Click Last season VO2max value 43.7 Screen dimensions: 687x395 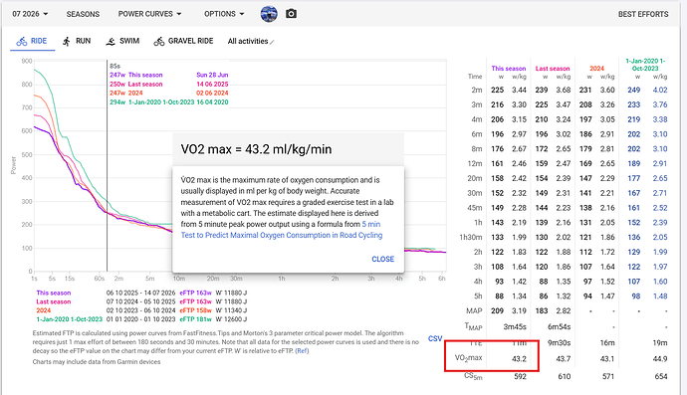pyautogui.click(x=563, y=358)
